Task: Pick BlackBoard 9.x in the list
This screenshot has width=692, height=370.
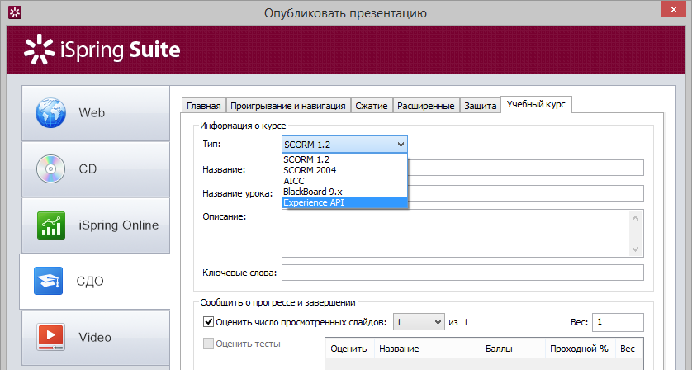Action: tap(344, 192)
